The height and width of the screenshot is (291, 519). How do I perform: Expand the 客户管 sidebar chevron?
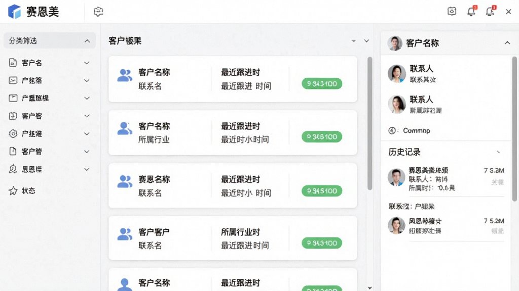pos(87,152)
